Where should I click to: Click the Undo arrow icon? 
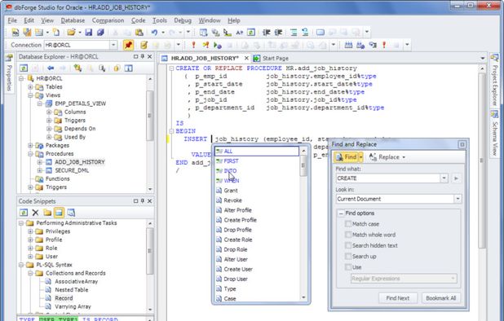point(155,33)
